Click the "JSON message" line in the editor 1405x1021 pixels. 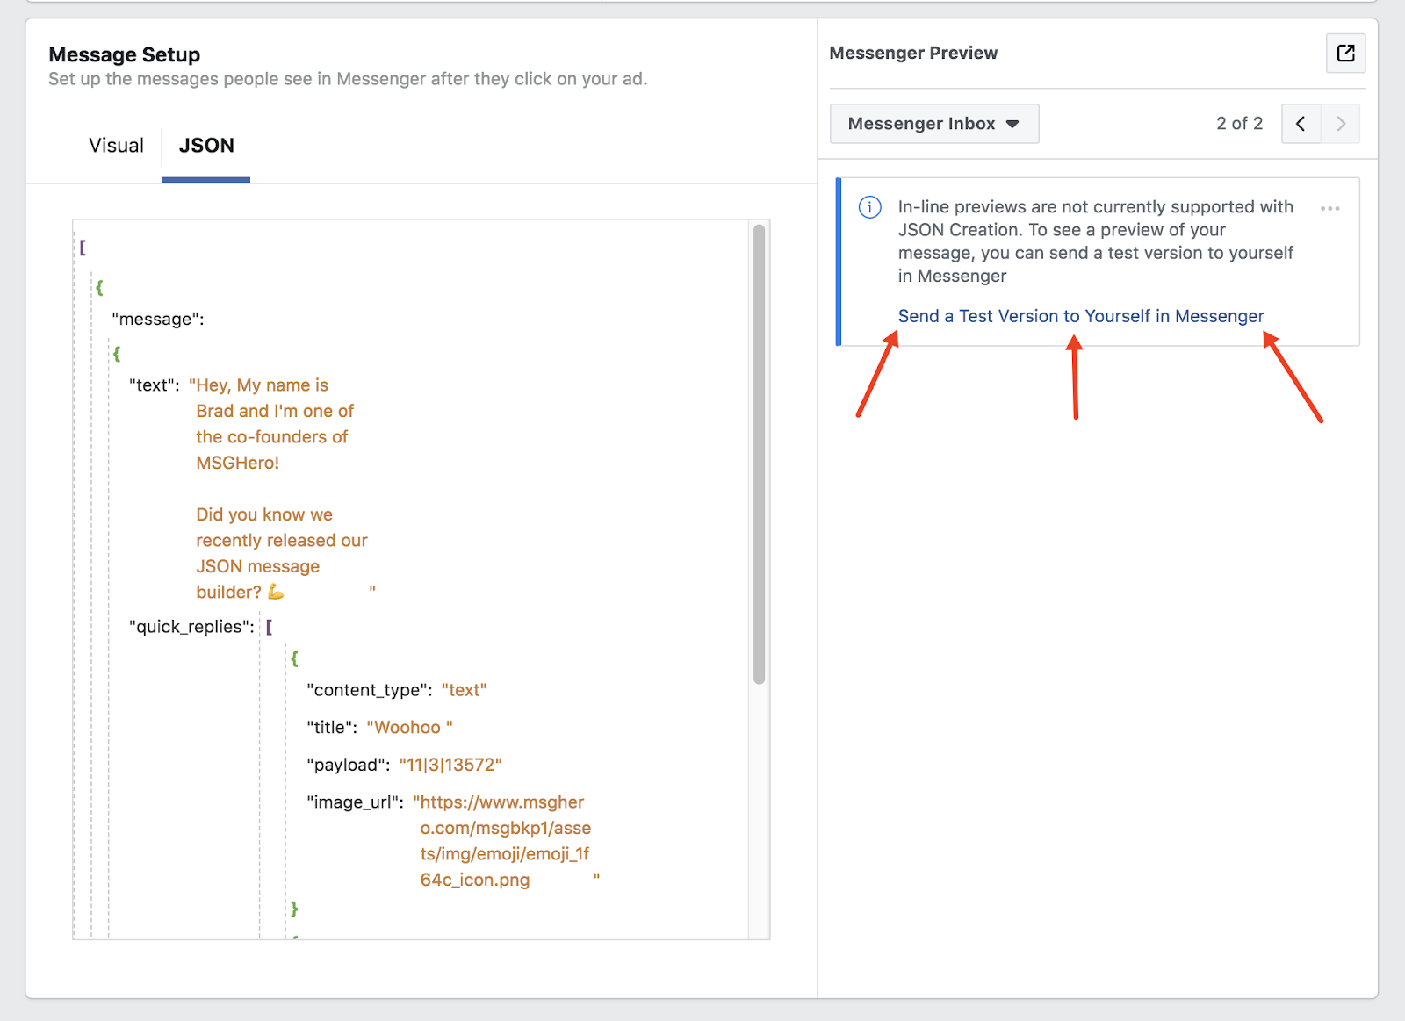point(258,566)
